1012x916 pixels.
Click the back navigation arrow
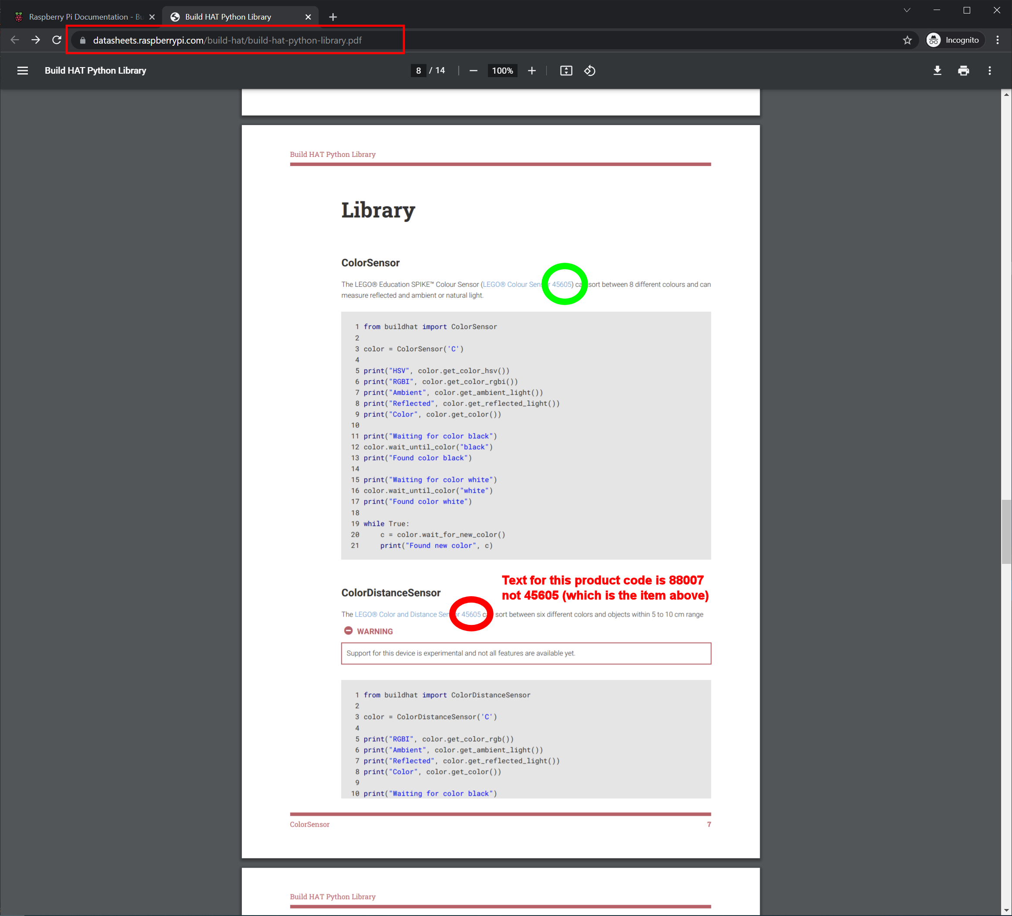click(14, 40)
